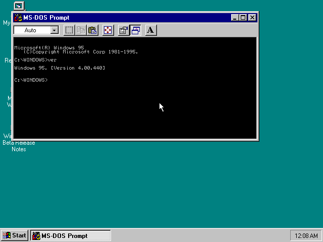The height and width of the screenshot is (242, 323).
Task: Minimize the MS-DOS Prompt window
Action: coord(235,18)
